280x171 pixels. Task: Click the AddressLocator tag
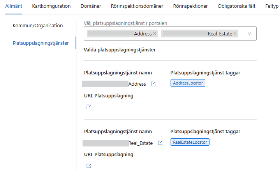click(188, 83)
